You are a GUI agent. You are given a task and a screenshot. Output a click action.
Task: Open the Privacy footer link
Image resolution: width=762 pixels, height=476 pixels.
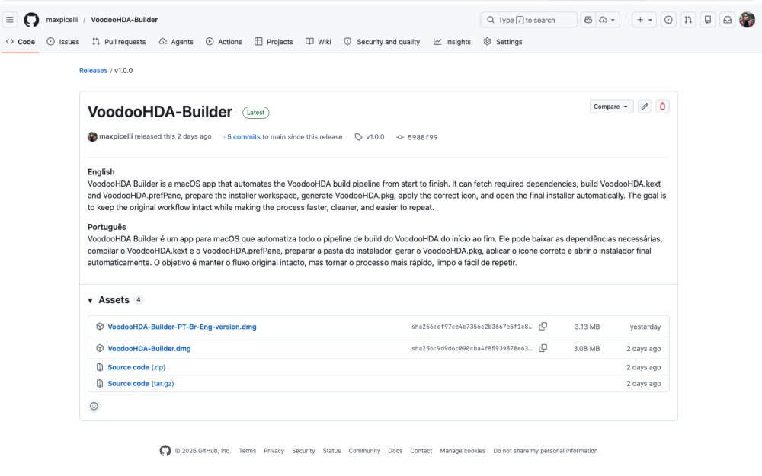(x=274, y=451)
